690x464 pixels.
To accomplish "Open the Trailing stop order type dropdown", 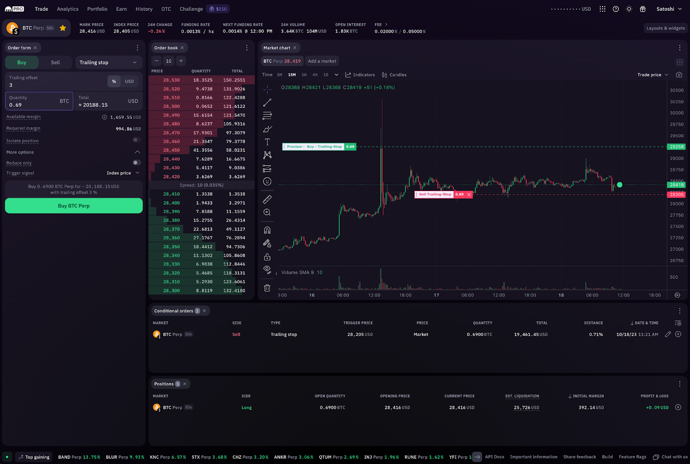I will point(109,63).
